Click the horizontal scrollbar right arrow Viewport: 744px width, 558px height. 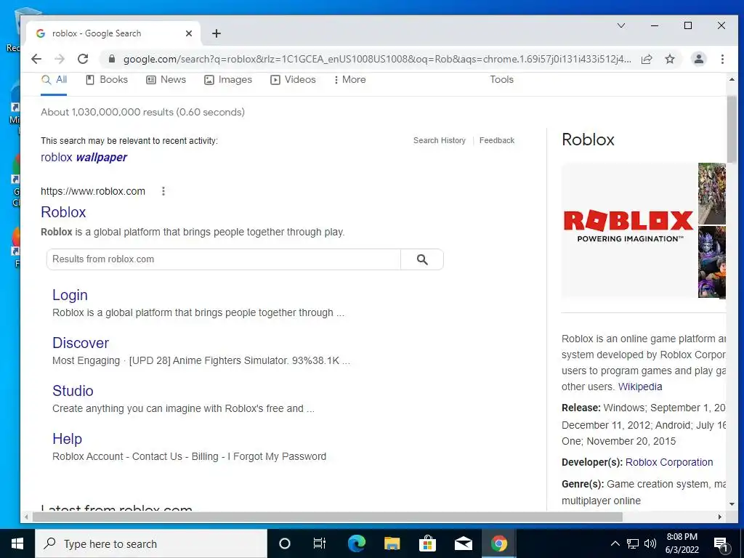pyautogui.click(x=720, y=517)
